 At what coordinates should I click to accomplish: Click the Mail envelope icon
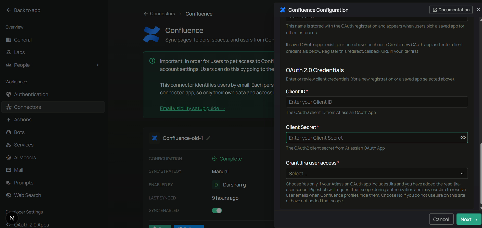pos(8,170)
